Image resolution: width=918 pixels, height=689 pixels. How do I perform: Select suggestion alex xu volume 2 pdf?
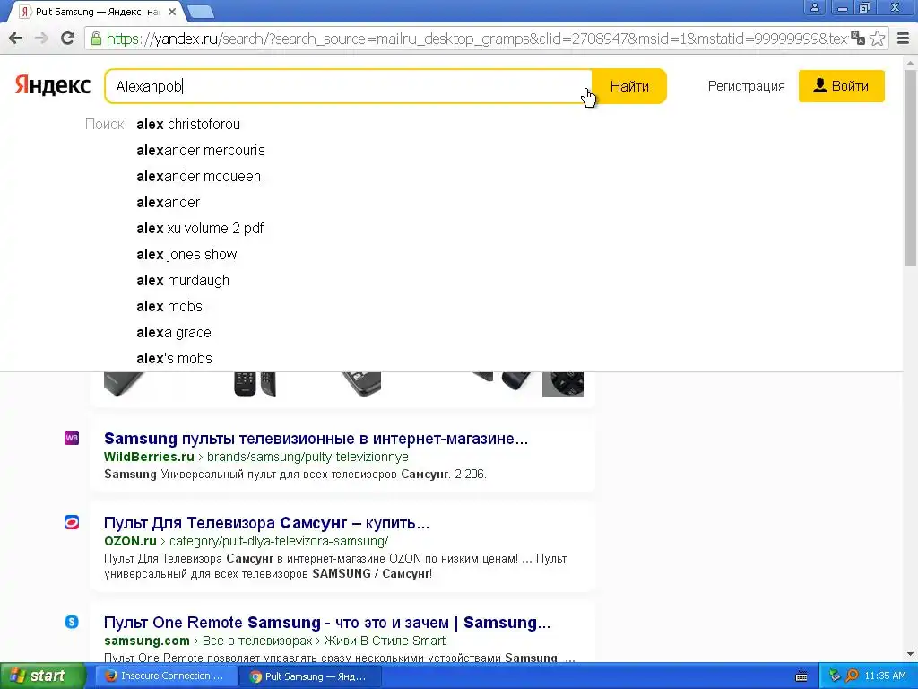[200, 229]
